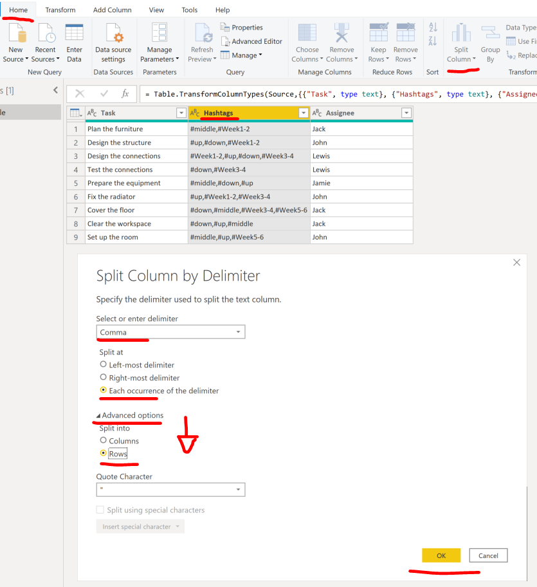Viewport: 537px width, 587px height.
Task: Collapse the Queries pane chevron
Action: (55, 90)
